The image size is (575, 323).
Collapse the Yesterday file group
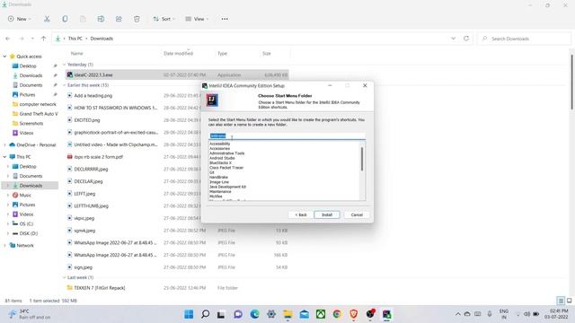tap(64, 65)
